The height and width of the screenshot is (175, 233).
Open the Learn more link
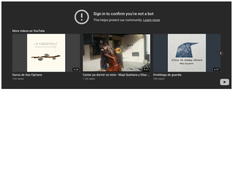pyautogui.click(x=151, y=20)
